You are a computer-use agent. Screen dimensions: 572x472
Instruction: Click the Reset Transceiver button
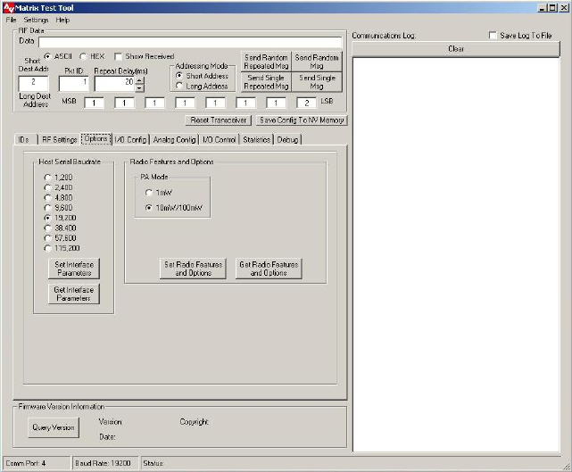click(218, 120)
